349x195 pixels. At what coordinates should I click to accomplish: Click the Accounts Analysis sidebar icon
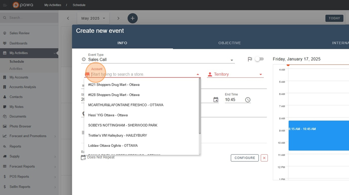(x=5, y=87)
